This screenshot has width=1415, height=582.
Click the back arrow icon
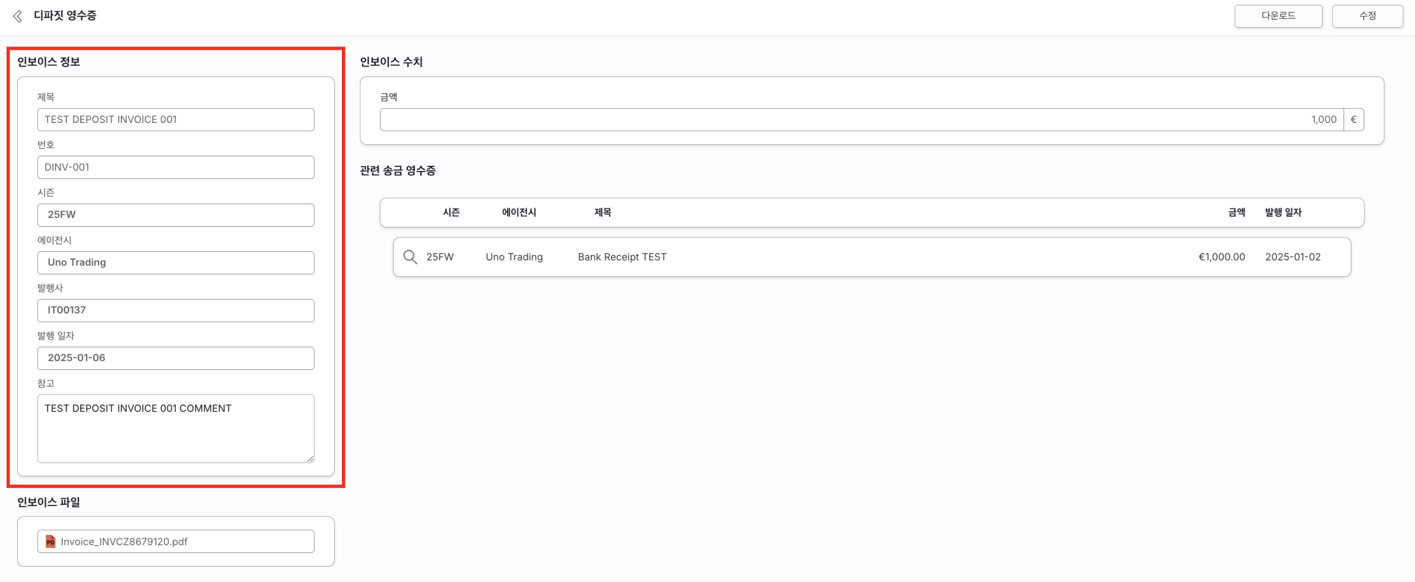pyautogui.click(x=18, y=16)
